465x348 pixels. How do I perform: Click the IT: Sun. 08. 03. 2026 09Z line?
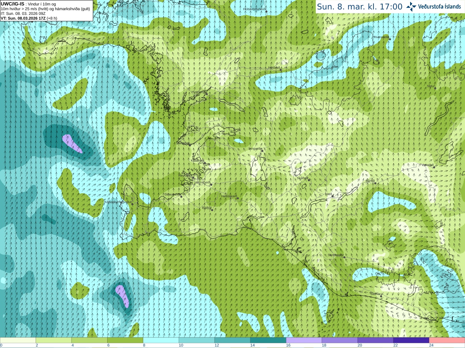point(23,13)
